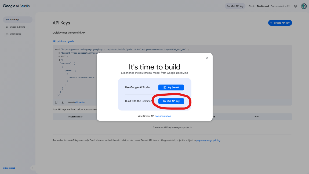Open the 'with caution' link
The image size is (309, 174).
pyautogui.click(x=80, y=102)
